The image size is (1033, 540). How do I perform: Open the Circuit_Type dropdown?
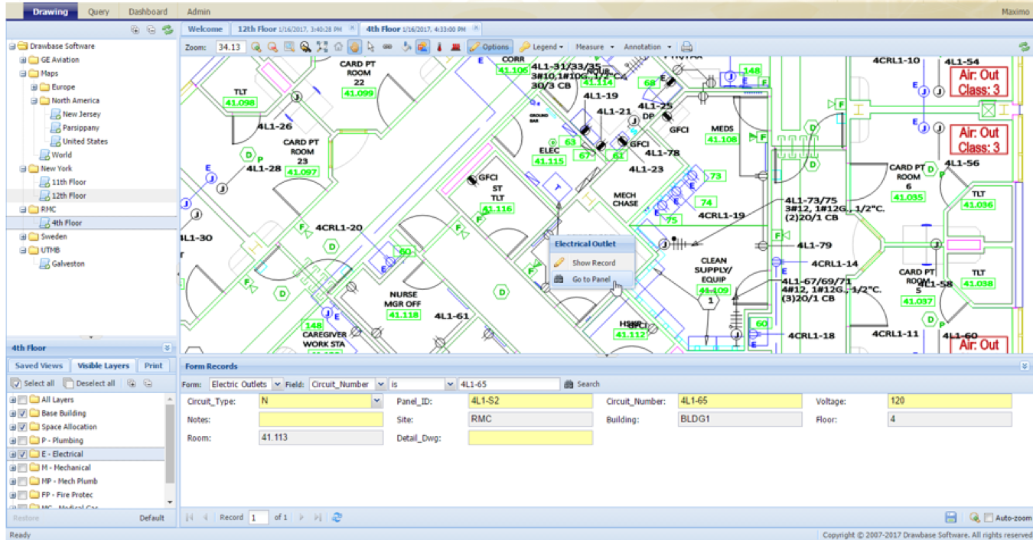click(376, 401)
